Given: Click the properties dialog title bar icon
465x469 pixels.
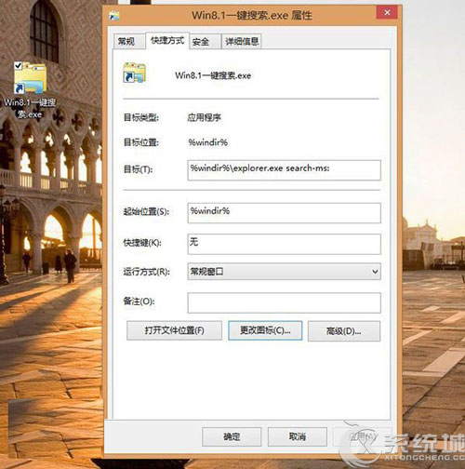Looking at the screenshot, I should (114, 15).
